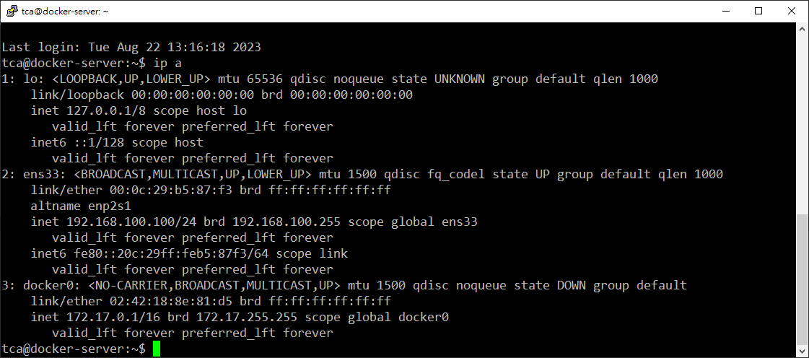Click the docker0 interface name
The width and height of the screenshot is (809, 358).
click(48, 285)
